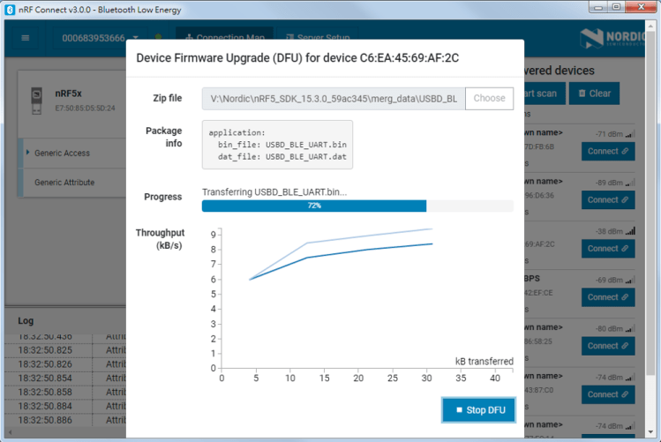661x442 pixels.
Task: Open the hamburger menu icon
Action: click(25, 38)
